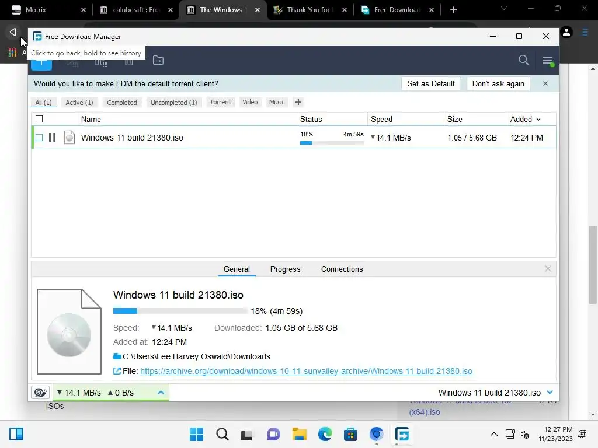Click the Name column header
Screen dimensions: 598x448
187,119
